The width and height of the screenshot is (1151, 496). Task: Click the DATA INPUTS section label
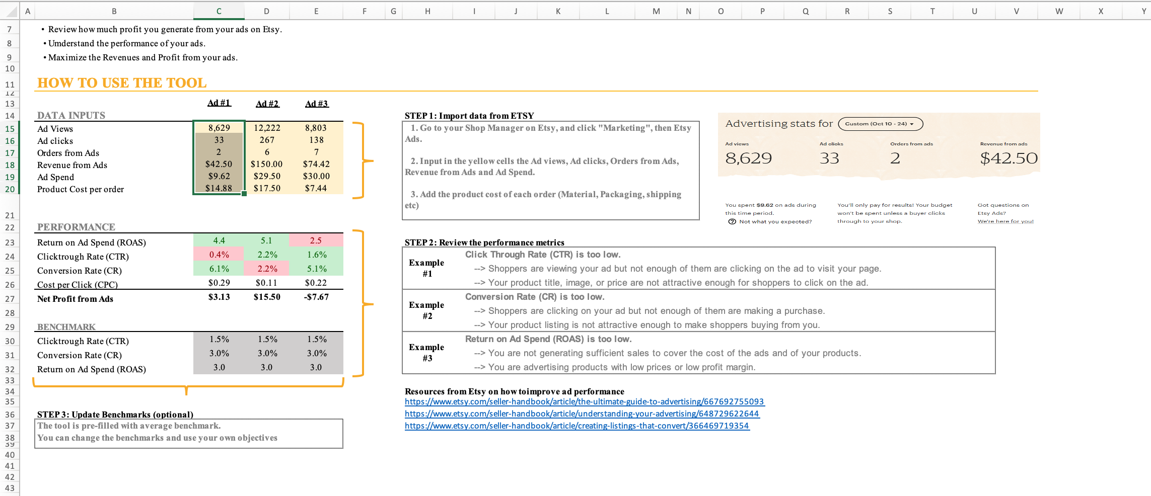click(71, 115)
